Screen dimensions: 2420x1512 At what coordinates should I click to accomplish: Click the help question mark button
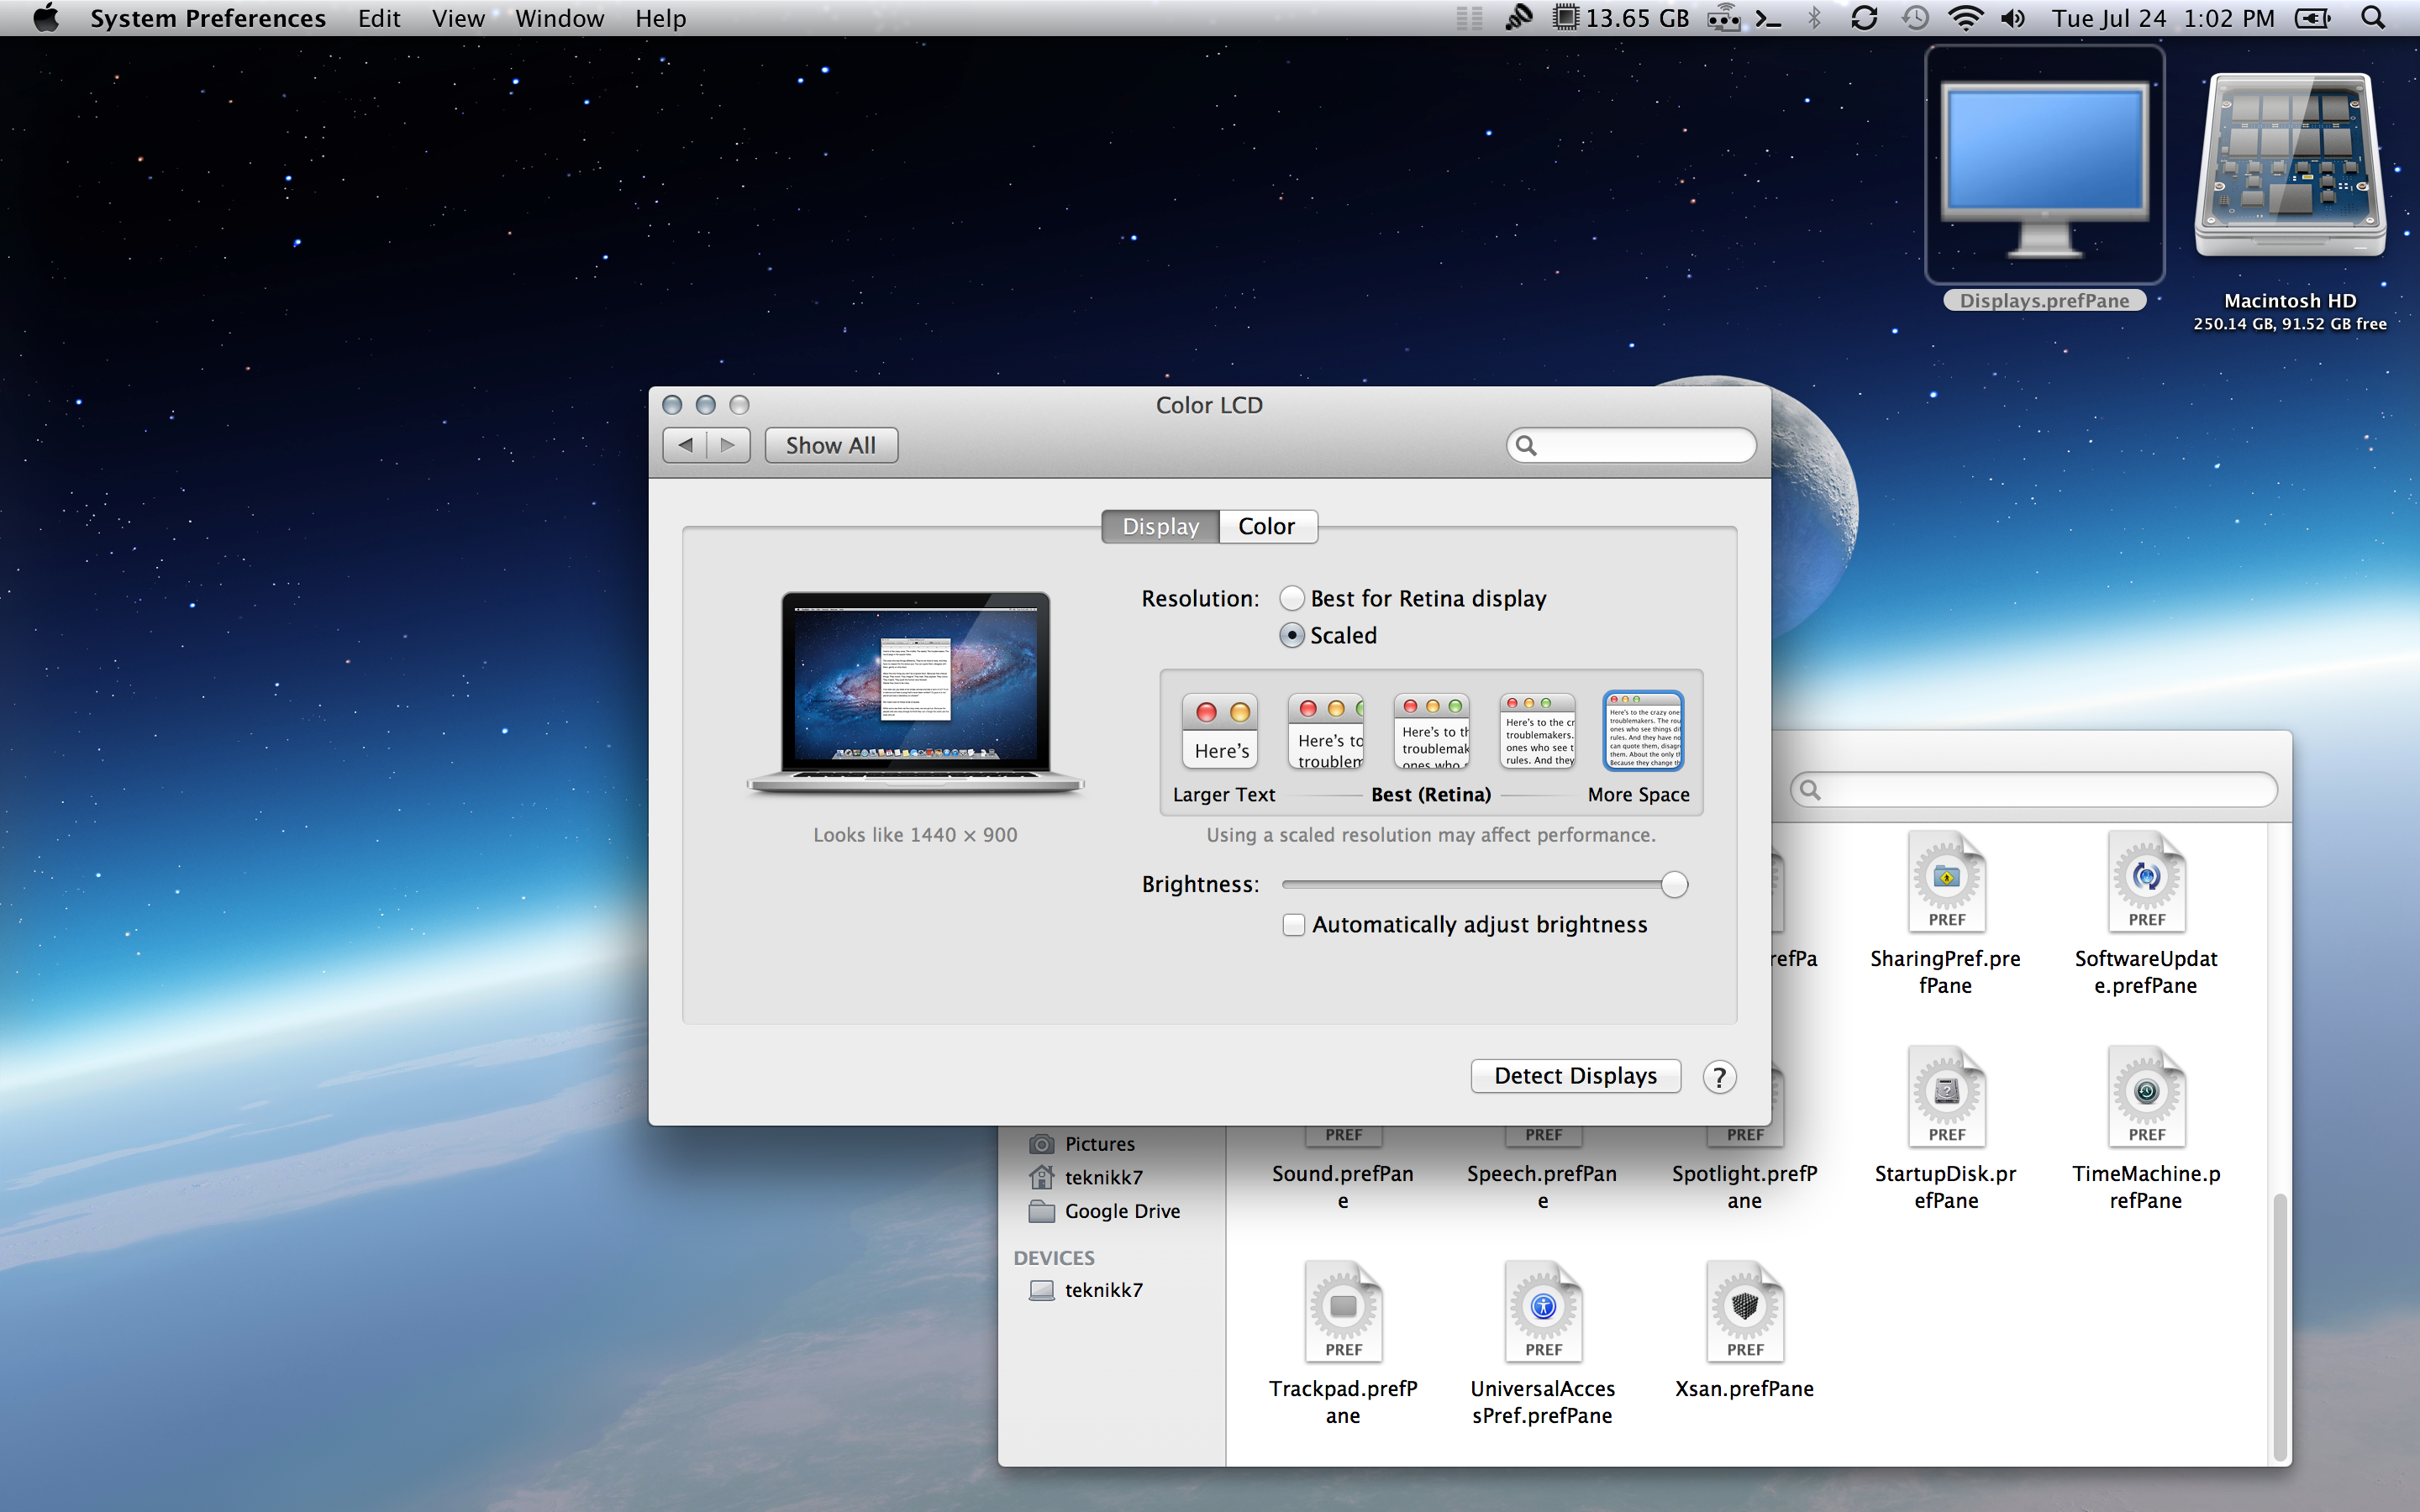[x=1719, y=1077]
